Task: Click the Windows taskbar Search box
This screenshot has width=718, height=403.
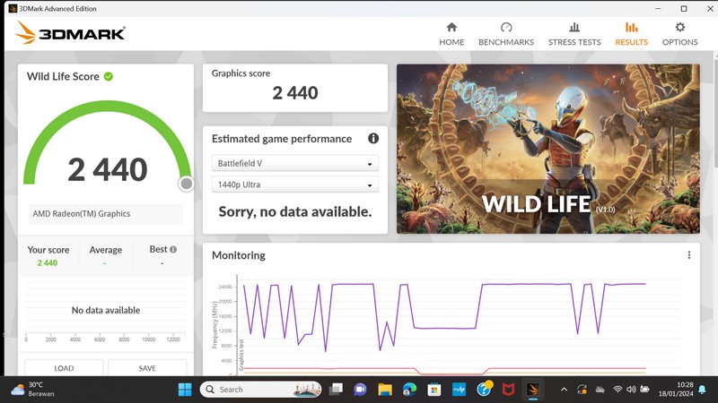Action: pos(260,390)
